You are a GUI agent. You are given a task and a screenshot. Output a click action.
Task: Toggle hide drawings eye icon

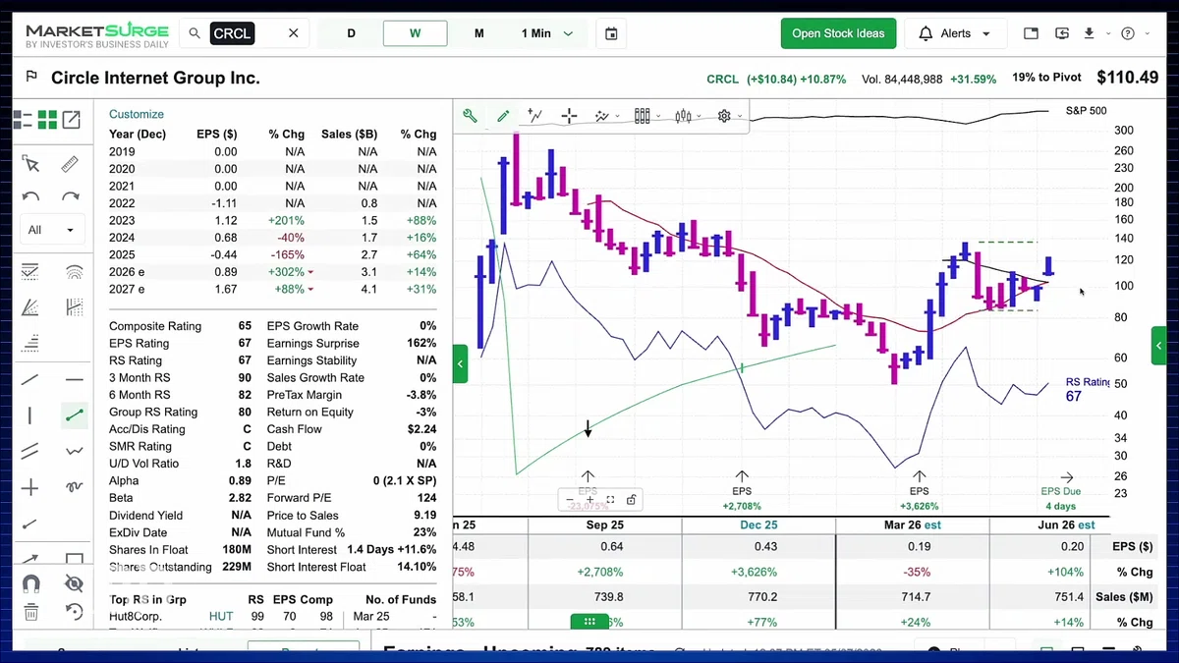[x=74, y=583]
